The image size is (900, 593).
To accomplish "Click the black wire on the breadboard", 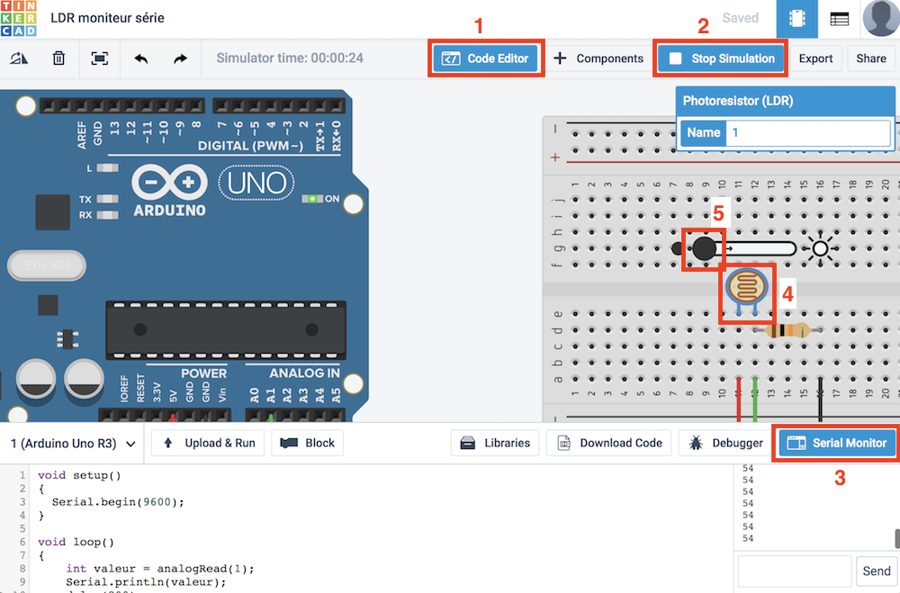I will point(820,400).
